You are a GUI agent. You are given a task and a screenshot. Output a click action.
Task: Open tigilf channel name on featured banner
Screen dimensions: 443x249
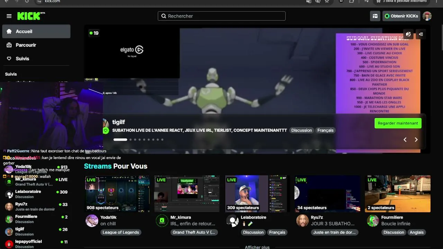click(x=119, y=122)
